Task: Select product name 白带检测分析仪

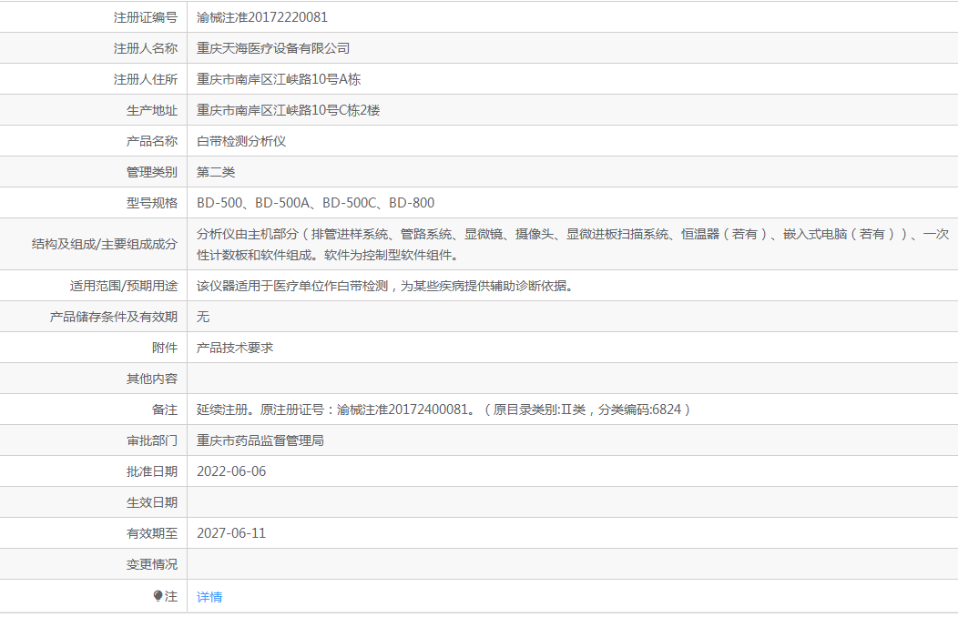Action: (241, 141)
